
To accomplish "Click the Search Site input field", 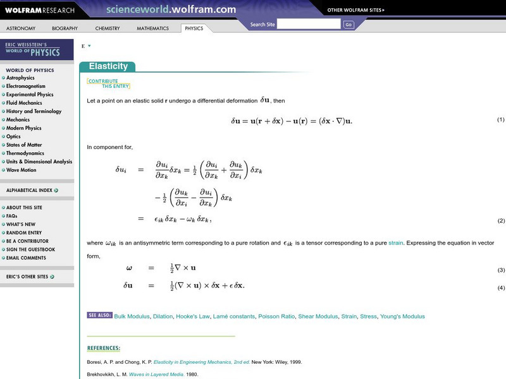I will [309, 24].
